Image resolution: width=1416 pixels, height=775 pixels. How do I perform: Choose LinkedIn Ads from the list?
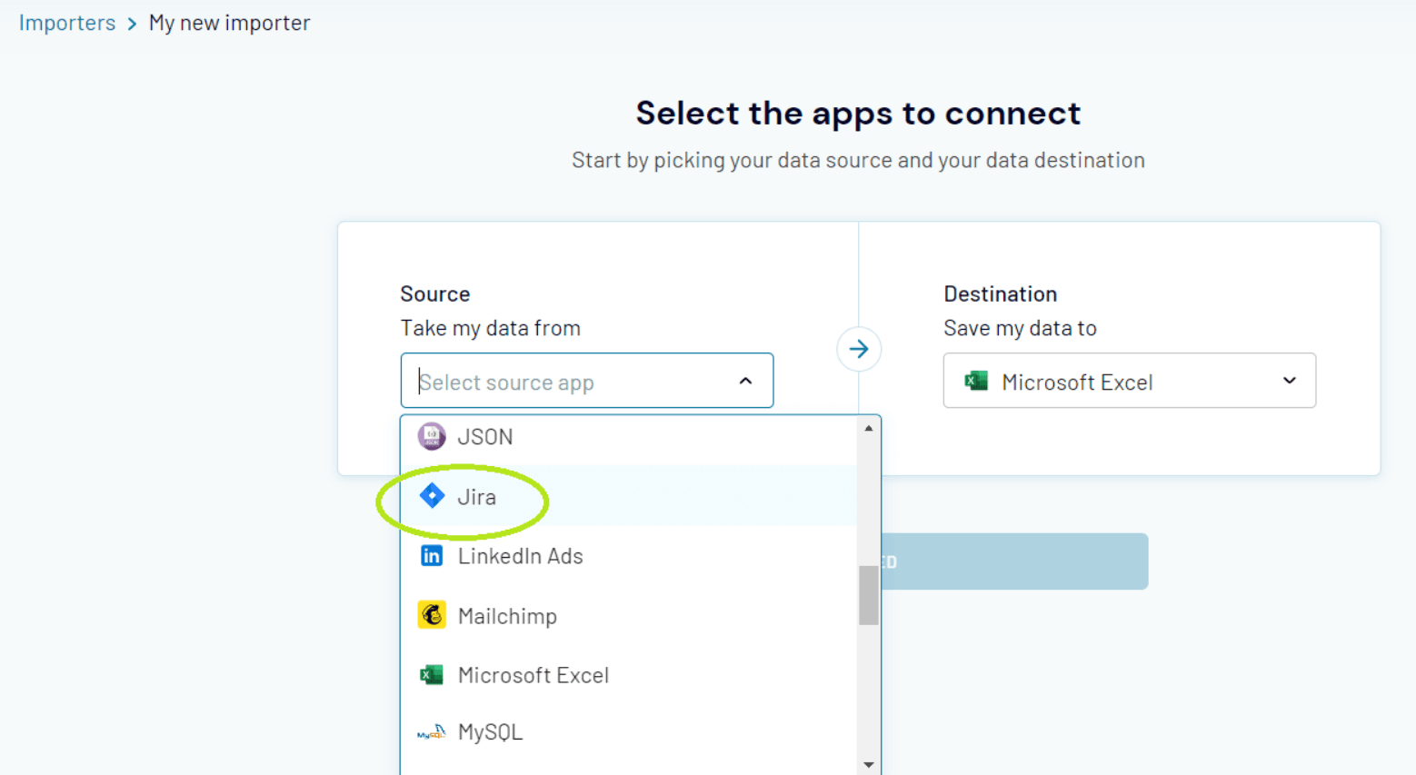pyautogui.click(x=520, y=556)
